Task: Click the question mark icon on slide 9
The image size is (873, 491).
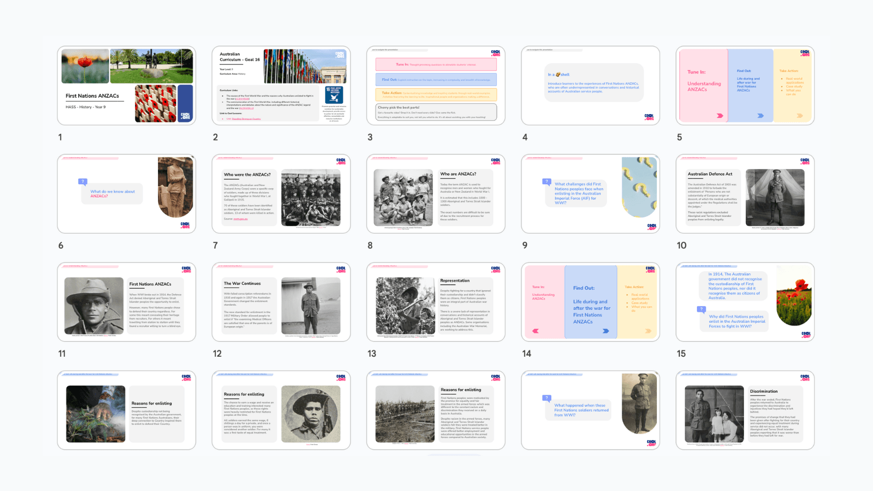Action: (x=547, y=182)
